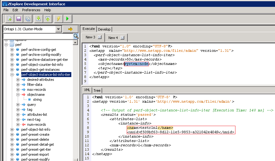Click the name testclnl line in output

150,128
